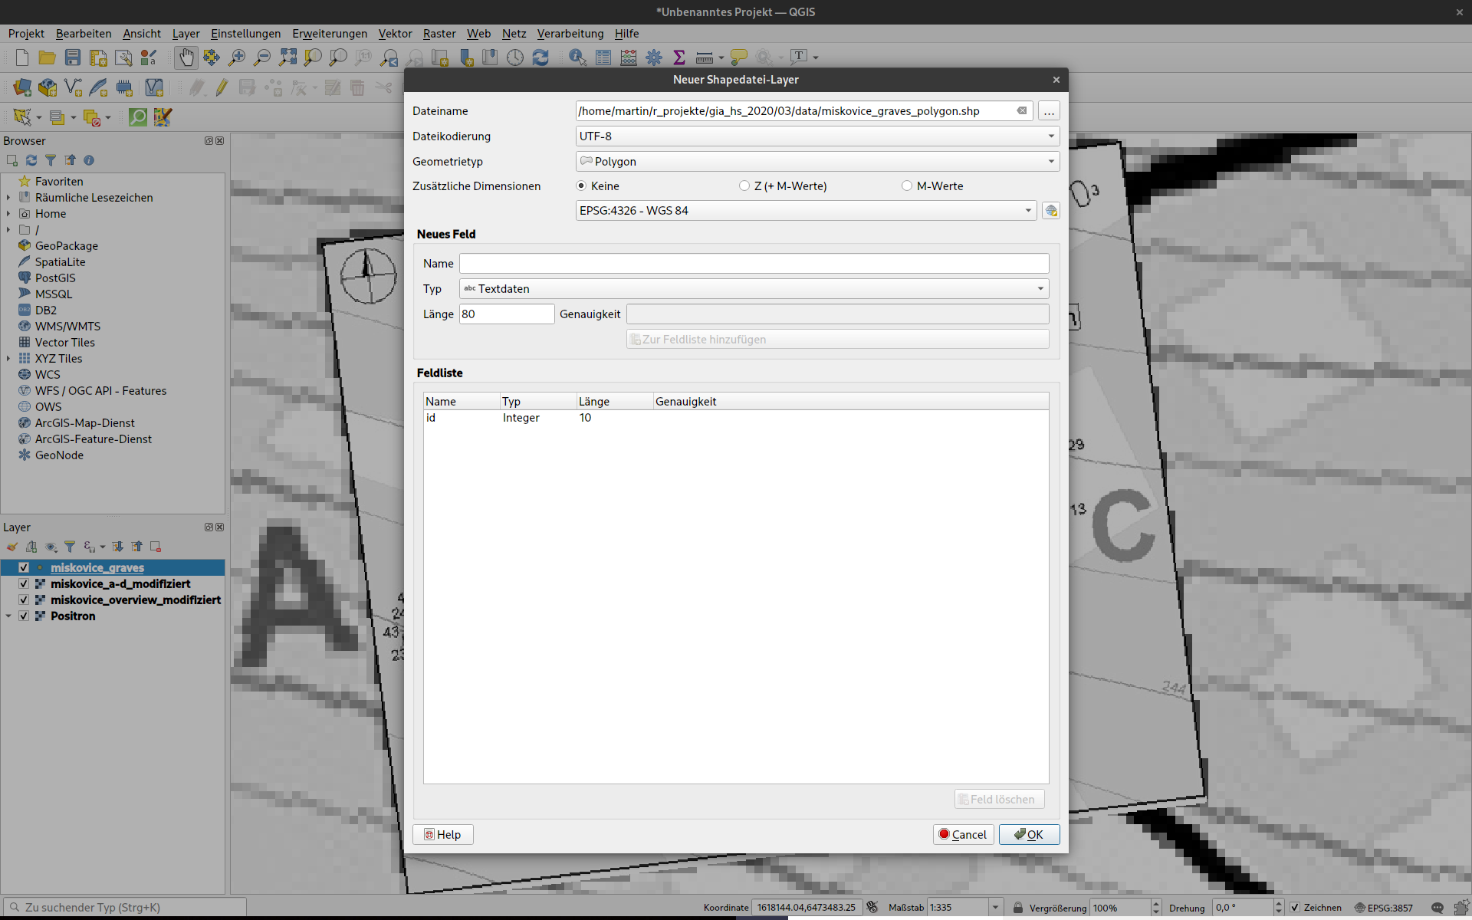Image resolution: width=1472 pixels, height=920 pixels.
Task: Refresh the map canvas from the toolbar
Action: pos(540,58)
